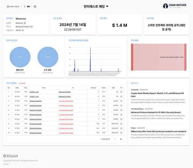Open external link icon beside Github

click(x=23, y=30)
